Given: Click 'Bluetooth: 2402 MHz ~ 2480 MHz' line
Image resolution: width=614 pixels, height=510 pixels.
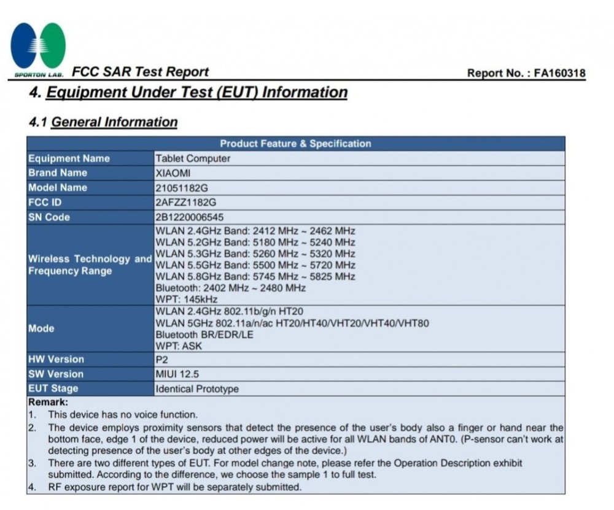Looking at the screenshot, I should (231, 288).
